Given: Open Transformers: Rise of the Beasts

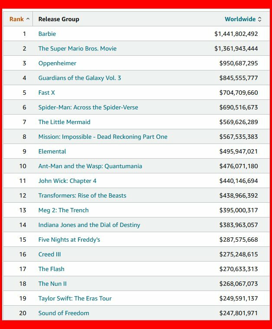Looking at the screenshot, I should pyautogui.click(x=82, y=195).
